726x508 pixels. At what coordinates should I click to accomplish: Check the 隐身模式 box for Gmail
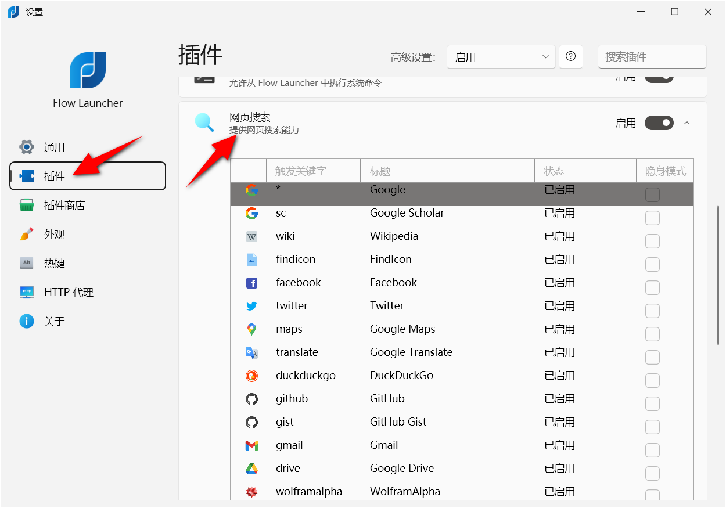pos(652,450)
